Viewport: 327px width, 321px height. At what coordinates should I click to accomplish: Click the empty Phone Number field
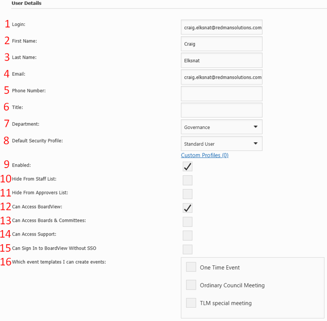point(221,94)
